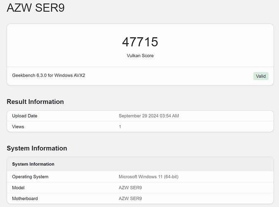Click the Upload Date label
The width and height of the screenshot is (279, 207).
[x=25, y=116]
